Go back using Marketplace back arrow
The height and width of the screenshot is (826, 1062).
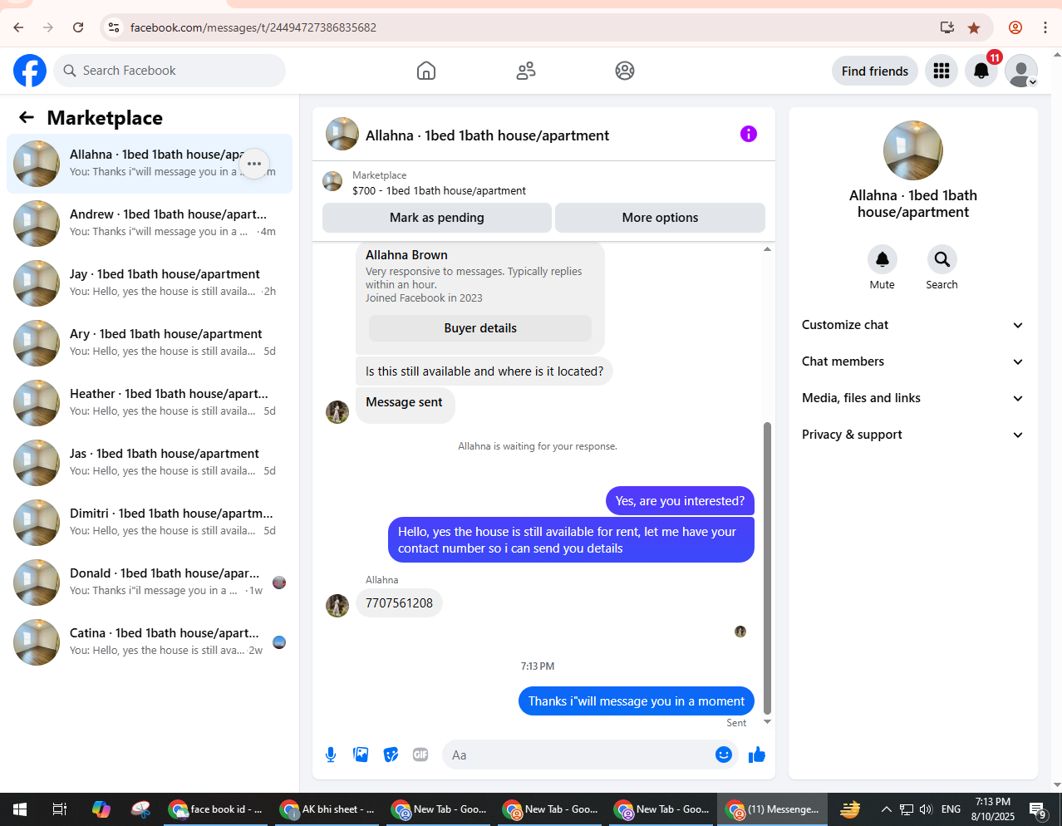pyautogui.click(x=27, y=117)
